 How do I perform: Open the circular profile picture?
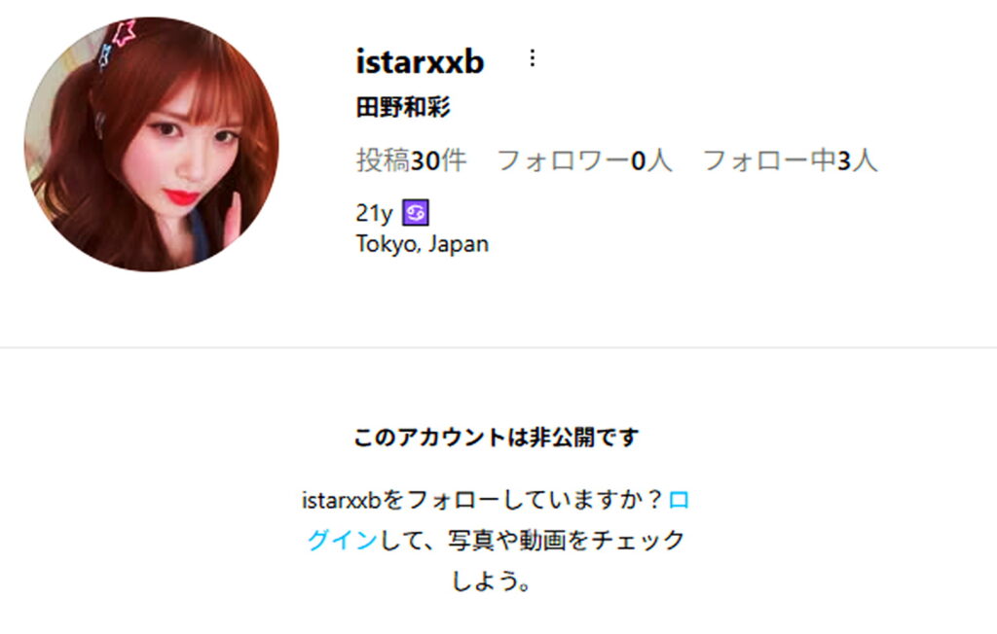tap(151, 144)
